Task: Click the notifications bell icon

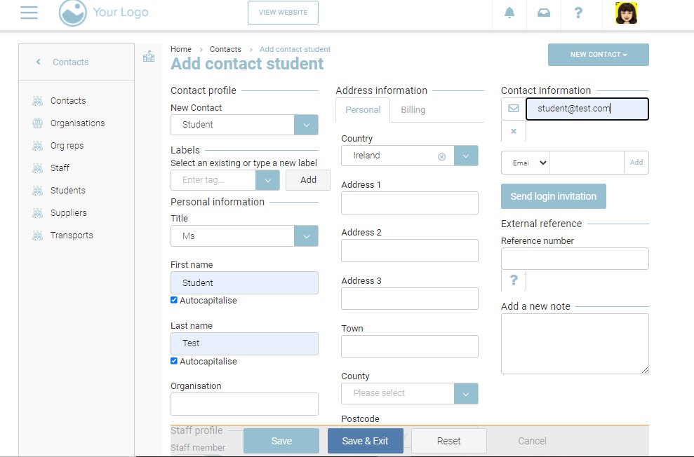Action: (x=509, y=13)
